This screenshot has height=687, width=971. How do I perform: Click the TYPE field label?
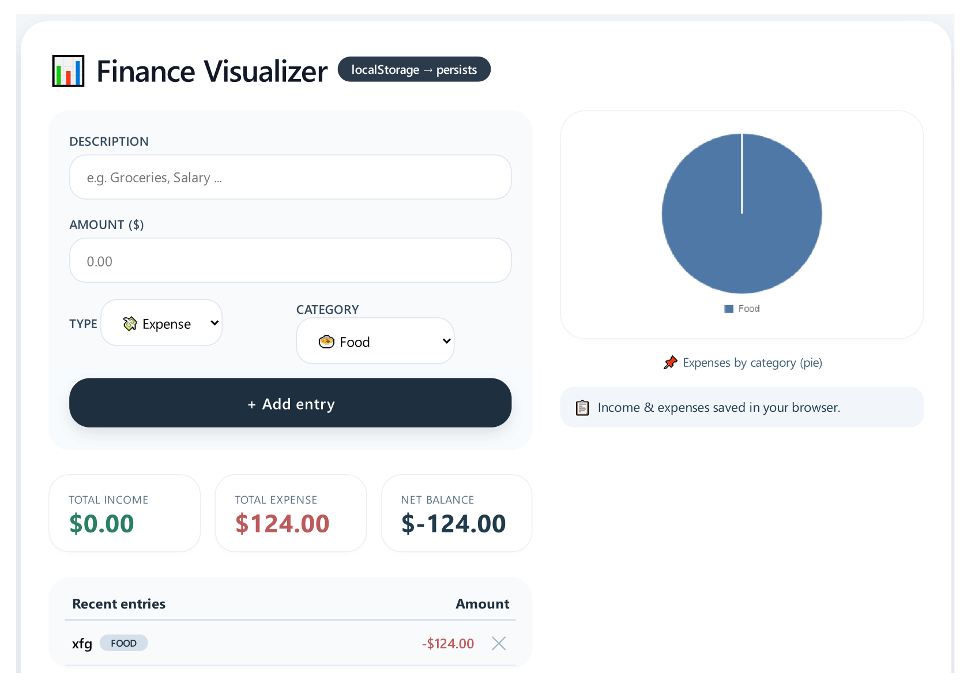click(x=83, y=324)
